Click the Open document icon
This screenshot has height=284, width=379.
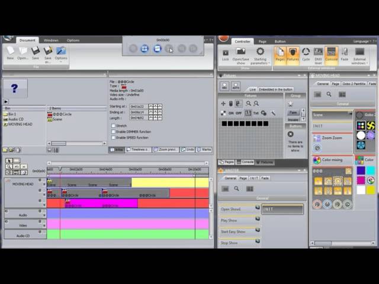click(x=23, y=53)
